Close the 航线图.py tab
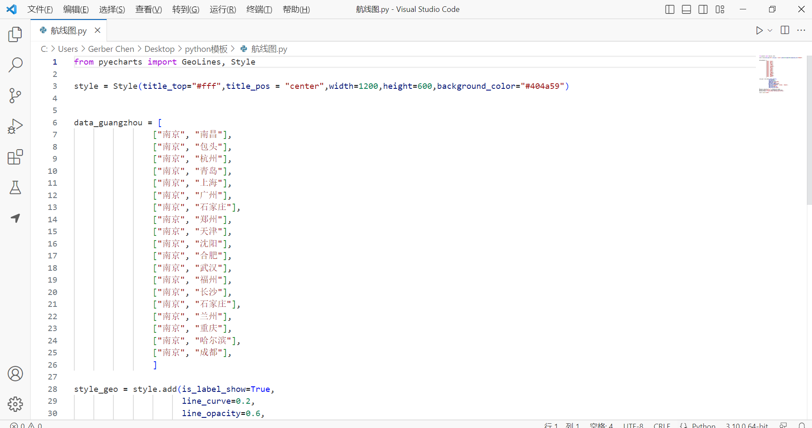The height and width of the screenshot is (428, 812). point(97,30)
